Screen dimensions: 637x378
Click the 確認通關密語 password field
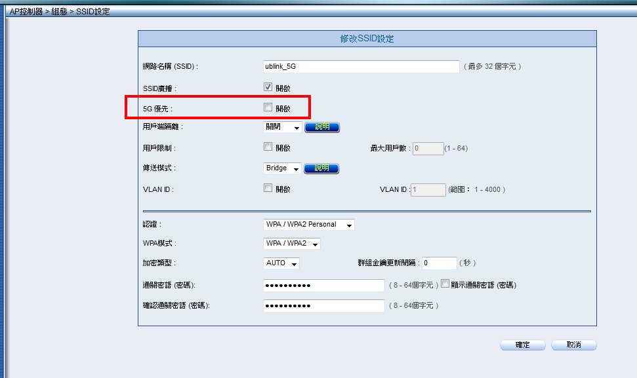pyautogui.click(x=323, y=306)
